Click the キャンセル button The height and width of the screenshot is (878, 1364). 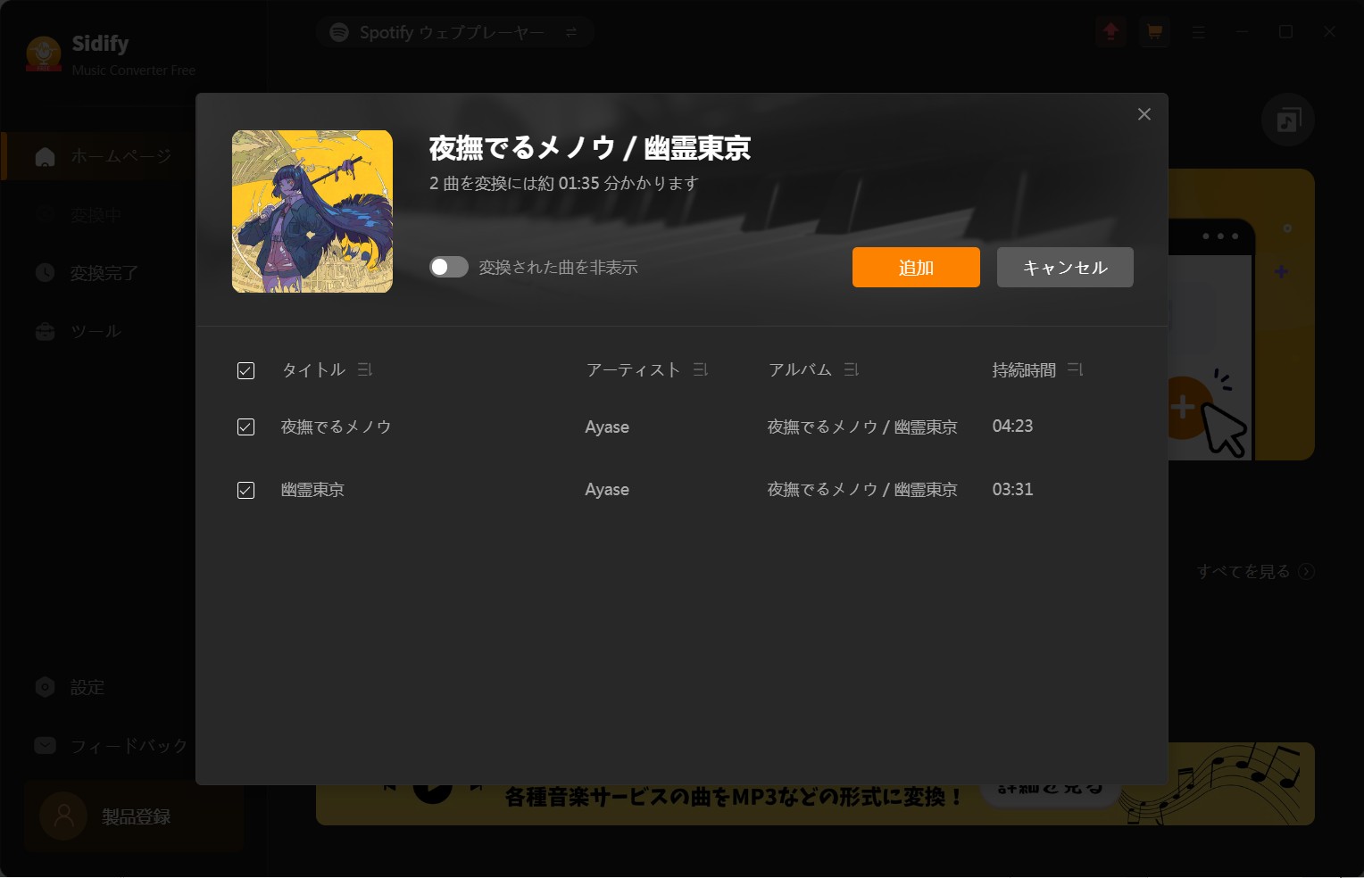tap(1065, 267)
